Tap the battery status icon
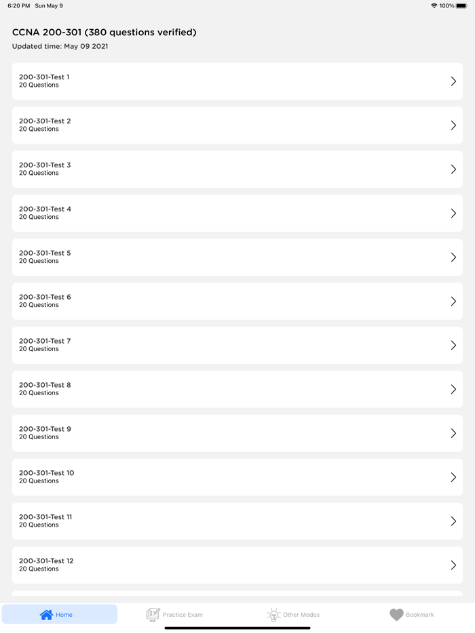475x633 pixels. tap(462, 5)
